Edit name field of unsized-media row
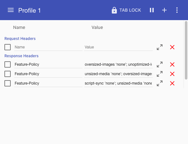The height and width of the screenshot is (144, 188). pos(48,74)
